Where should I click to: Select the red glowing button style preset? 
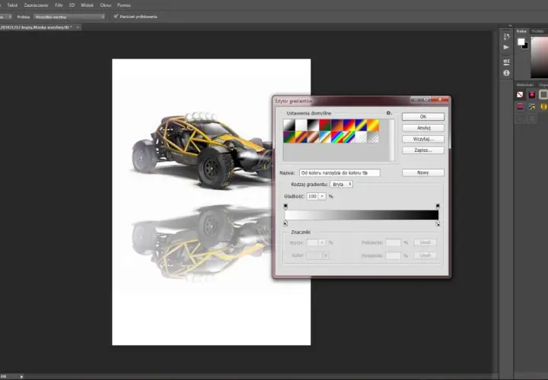click(x=531, y=94)
